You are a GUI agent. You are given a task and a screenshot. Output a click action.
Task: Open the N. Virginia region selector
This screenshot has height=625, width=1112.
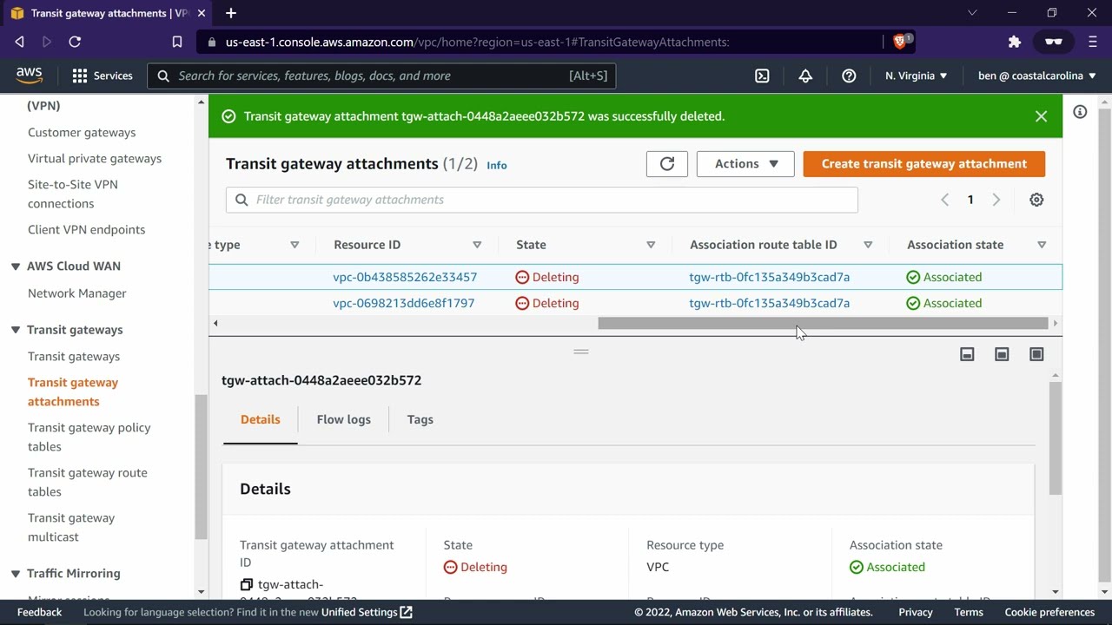point(916,76)
